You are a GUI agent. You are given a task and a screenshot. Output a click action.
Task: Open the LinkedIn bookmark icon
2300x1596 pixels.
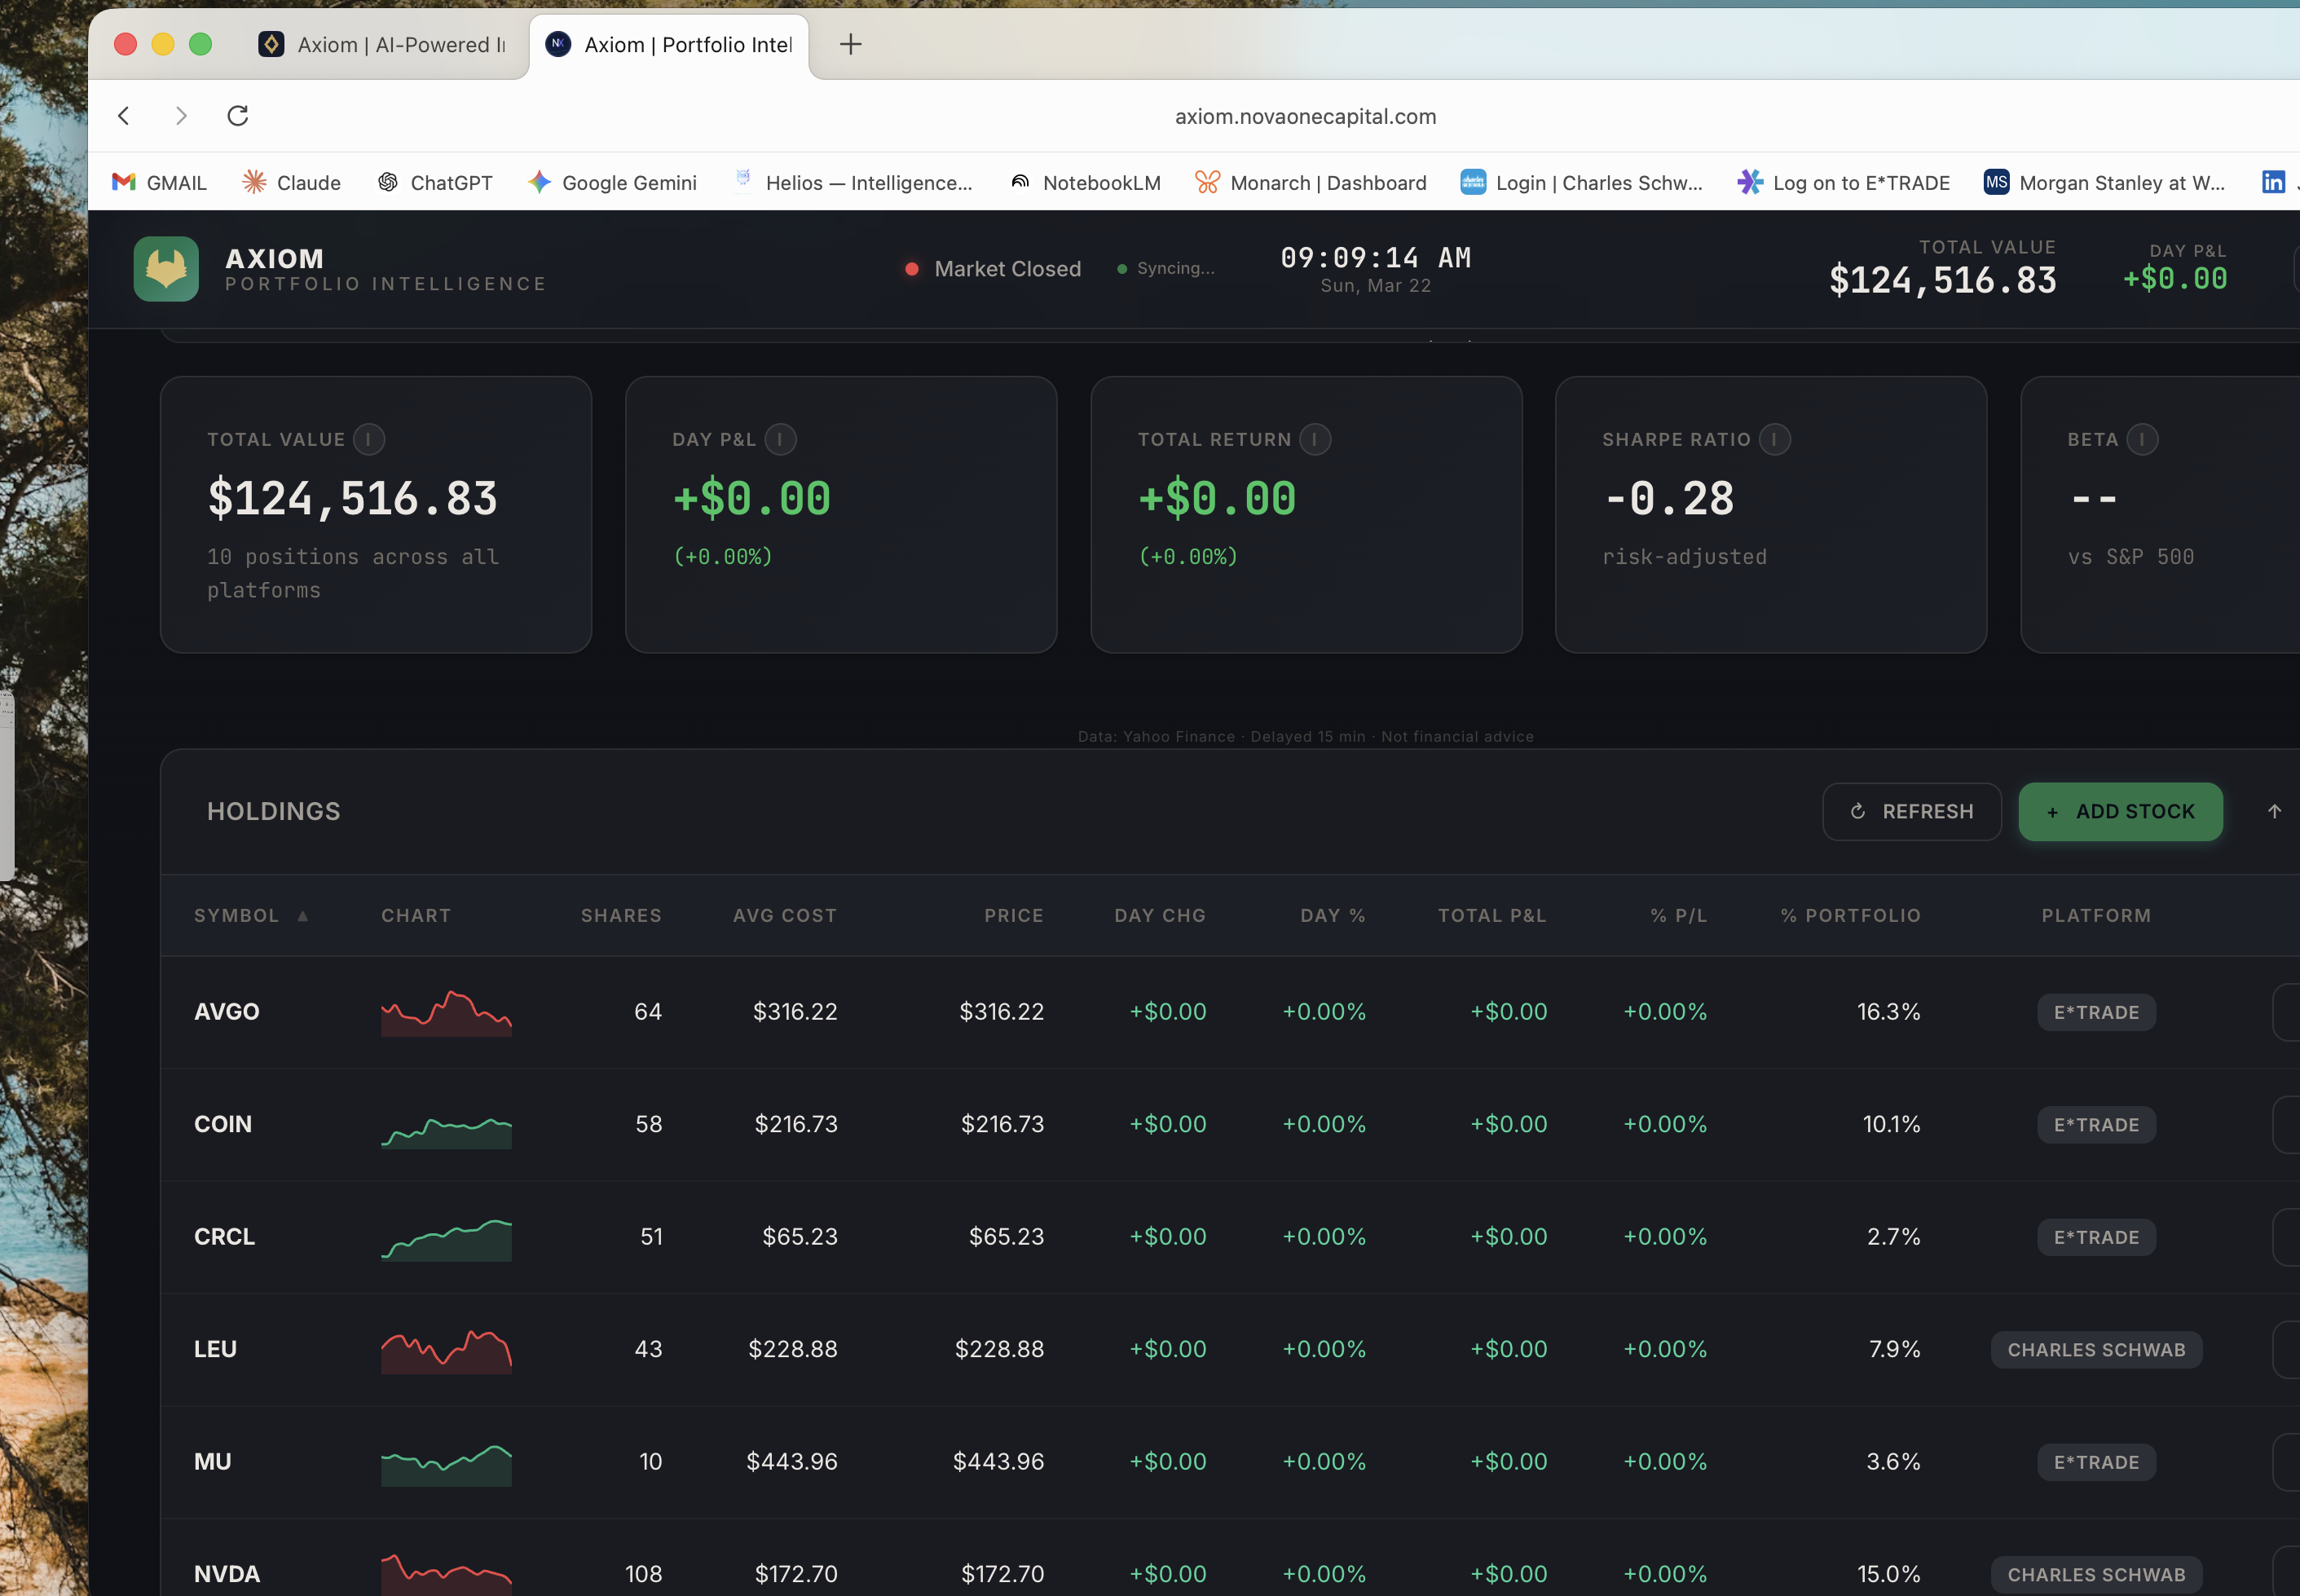point(2273,182)
